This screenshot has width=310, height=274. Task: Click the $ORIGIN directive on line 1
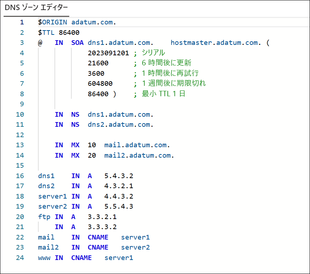[53, 22]
